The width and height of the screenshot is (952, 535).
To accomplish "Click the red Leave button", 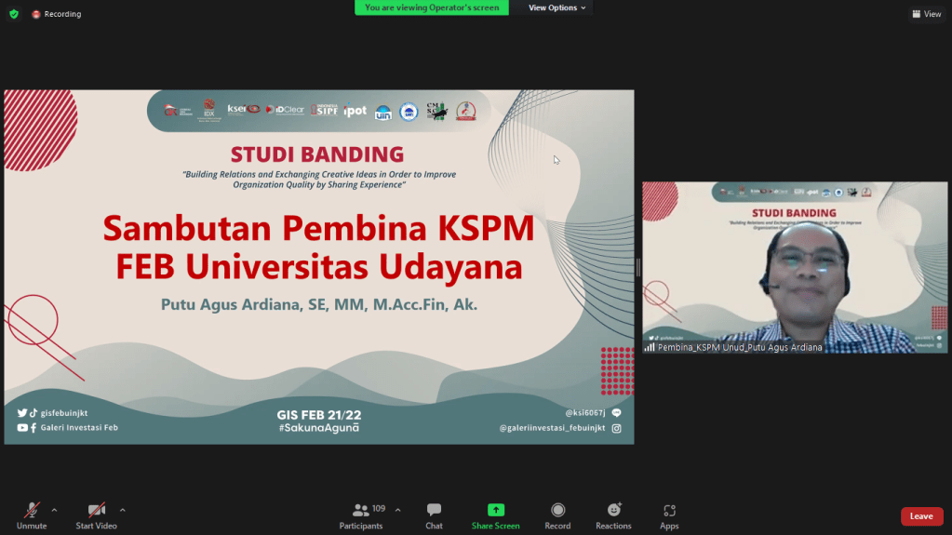I will [921, 516].
